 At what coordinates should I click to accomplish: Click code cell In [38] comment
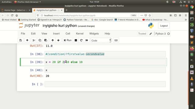pos(105,54)
